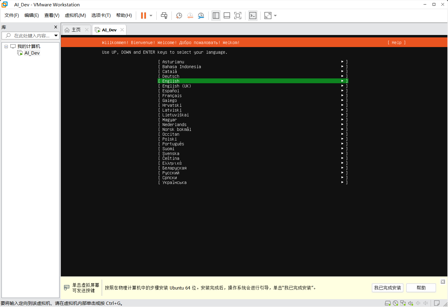Collapse the 我的计算机 tree node

(x=6, y=46)
